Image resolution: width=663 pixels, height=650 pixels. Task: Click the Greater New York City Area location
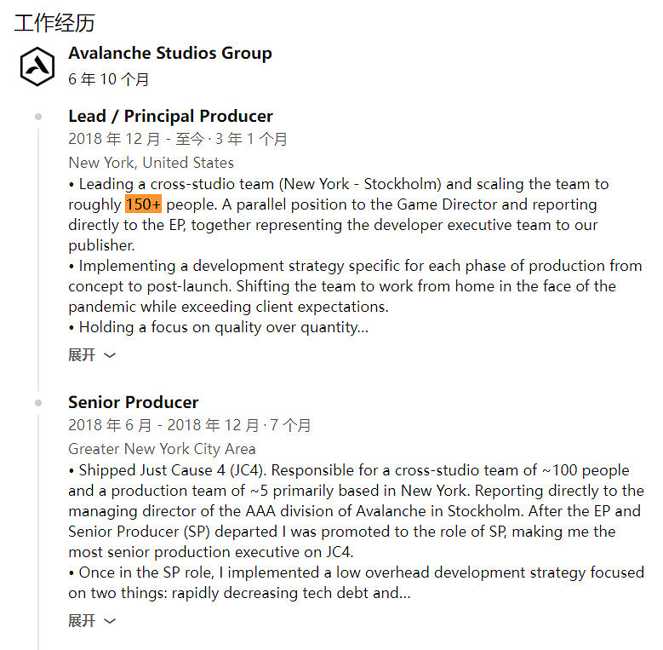coord(162,449)
